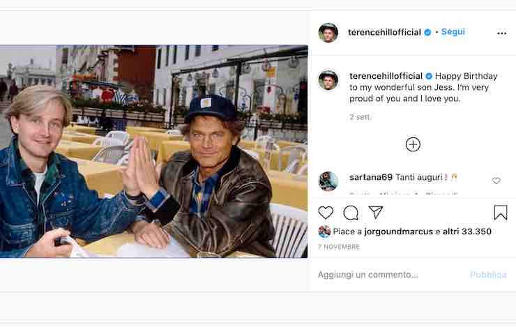This screenshot has width=516, height=327.
Task: Click the post photo of two men
Action: click(x=153, y=151)
